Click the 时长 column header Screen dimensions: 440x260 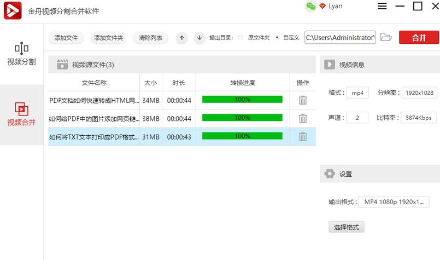(x=179, y=83)
